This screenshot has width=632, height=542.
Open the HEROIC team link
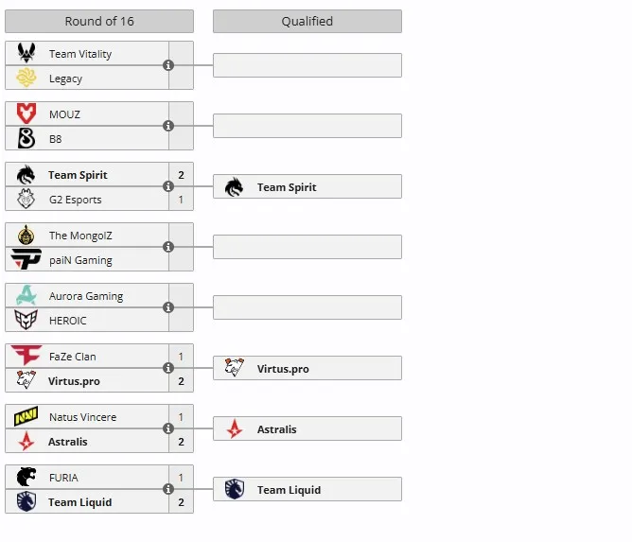click(x=68, y=321)
